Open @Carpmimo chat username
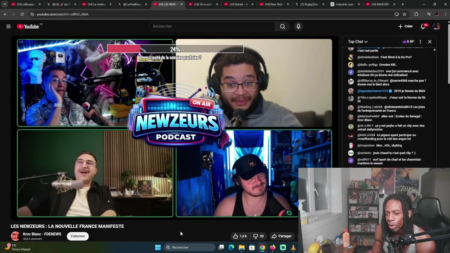The width and height of the screenshot is (450, 253). click(x=366, y=145)
